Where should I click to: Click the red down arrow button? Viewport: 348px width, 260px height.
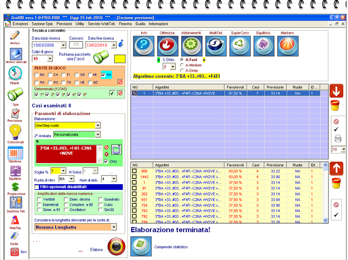point(336,91)
